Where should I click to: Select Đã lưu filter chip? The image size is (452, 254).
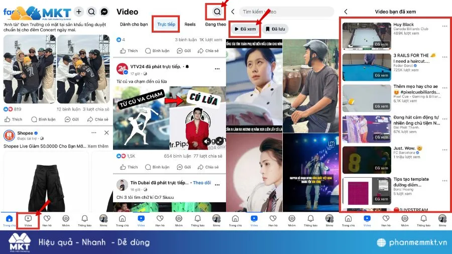tap(275, 29)
